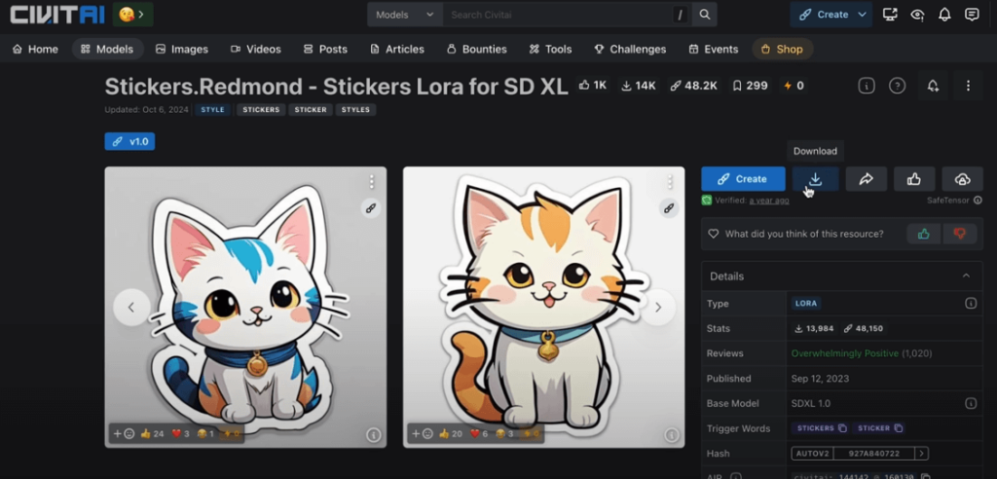The width and height of the screenshot is (997, 479).
Task: Click the notifications bell icon in header
Action: click(x=944, y=15)
